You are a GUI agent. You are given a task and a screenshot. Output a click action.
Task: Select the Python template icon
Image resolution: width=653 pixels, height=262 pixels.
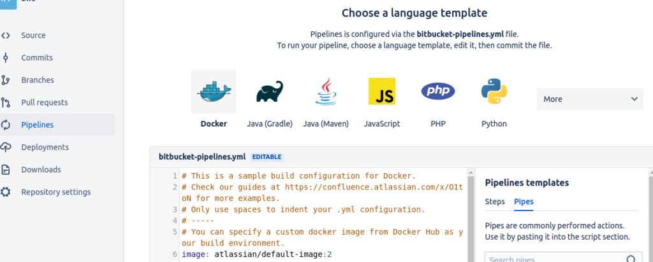[x=494, y=92]
